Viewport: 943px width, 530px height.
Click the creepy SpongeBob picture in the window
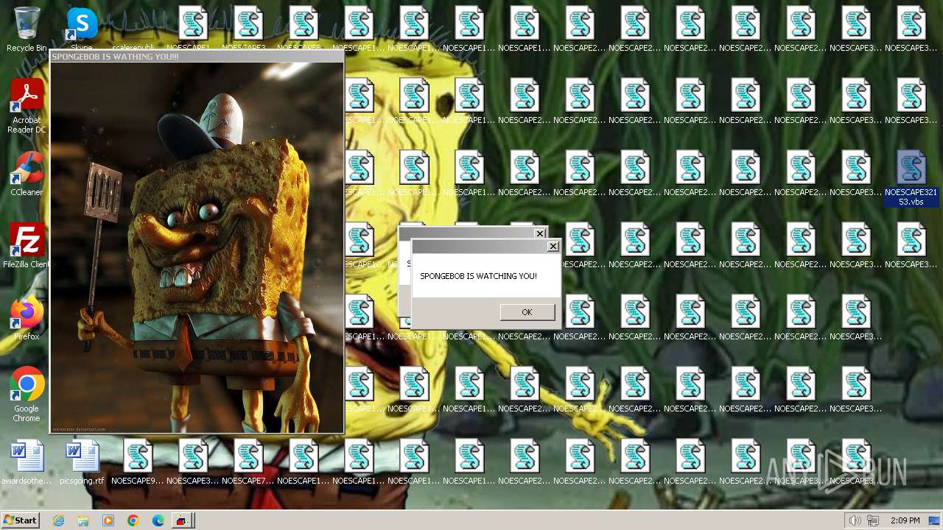[197, 247]
